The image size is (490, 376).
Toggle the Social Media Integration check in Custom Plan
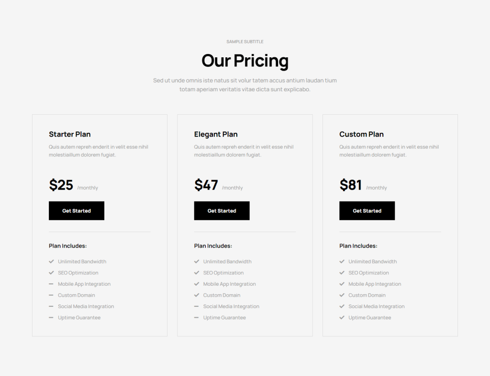coord(342,306)
